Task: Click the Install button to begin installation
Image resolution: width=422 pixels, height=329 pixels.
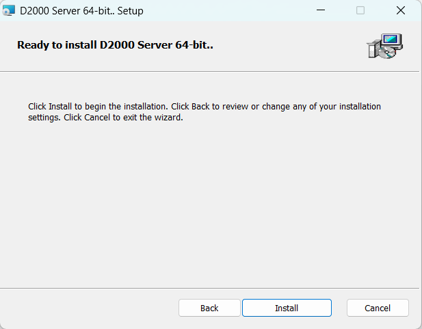Action: coord(287,308)
